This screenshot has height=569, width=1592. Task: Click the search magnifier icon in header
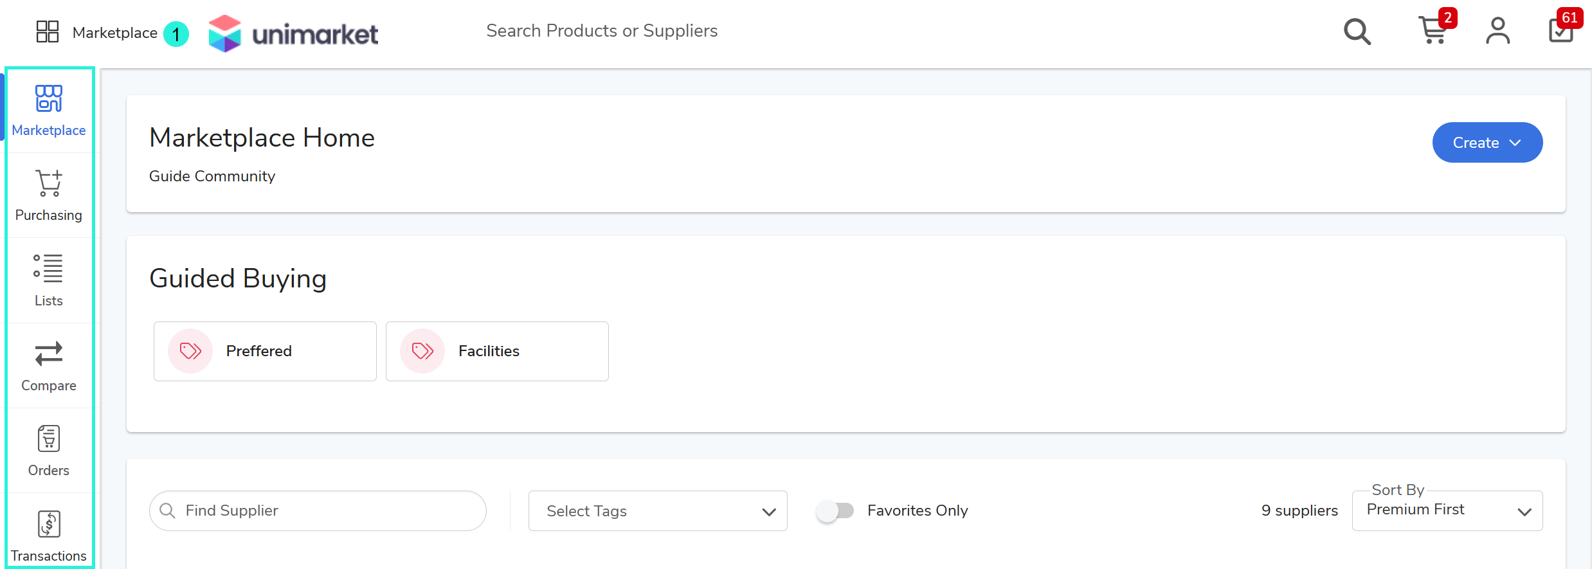[x=1357, y=32]
